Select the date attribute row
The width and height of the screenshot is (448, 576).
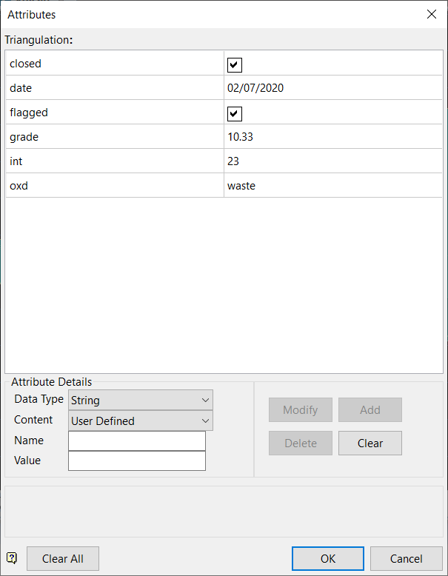click(x=115, y=88)
